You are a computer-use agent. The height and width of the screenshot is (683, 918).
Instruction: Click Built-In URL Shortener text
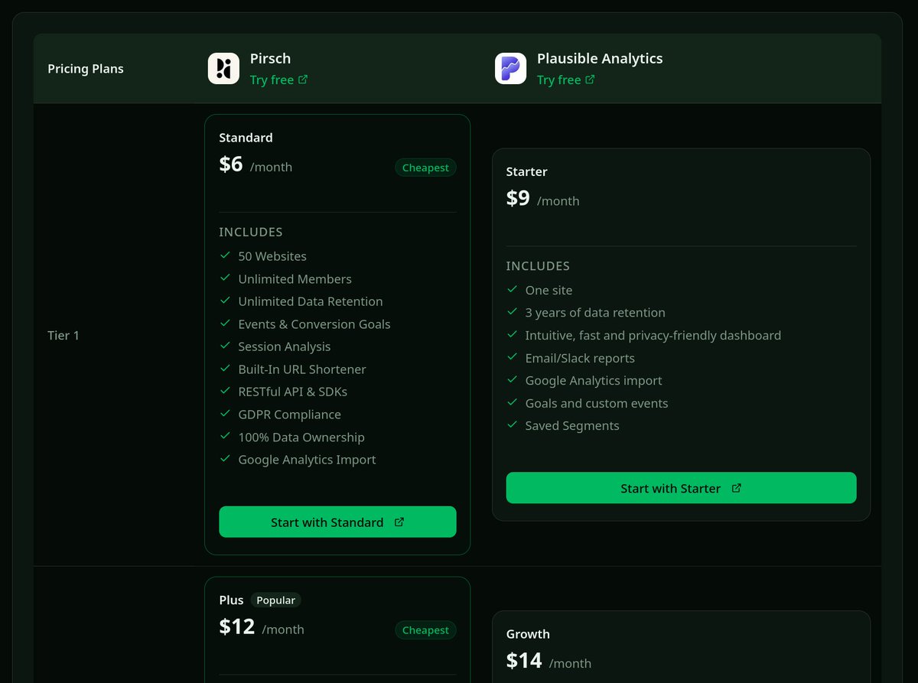point(302,369)
